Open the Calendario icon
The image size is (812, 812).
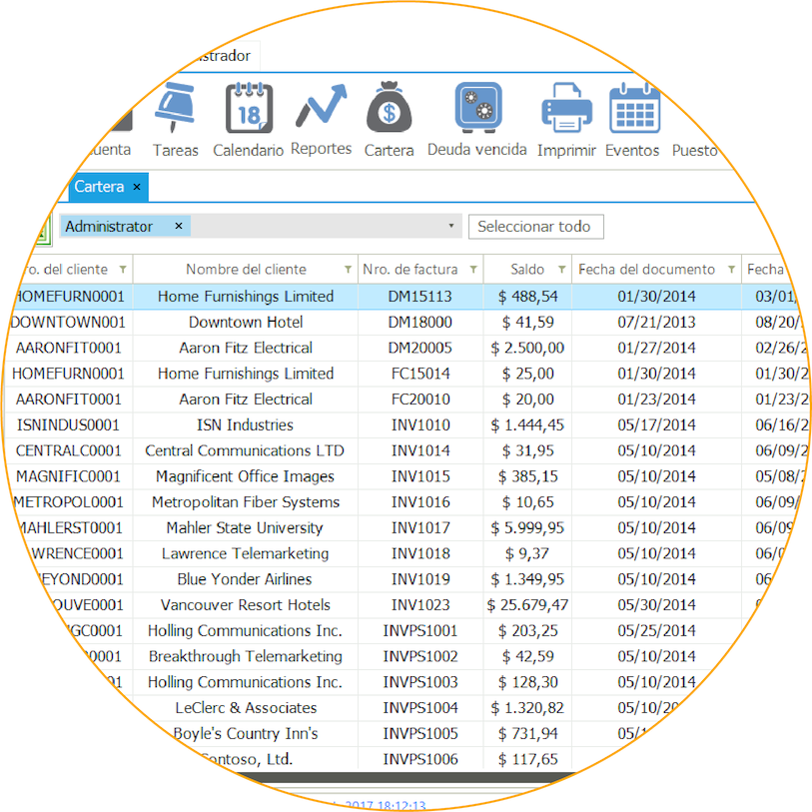point(249,108)
